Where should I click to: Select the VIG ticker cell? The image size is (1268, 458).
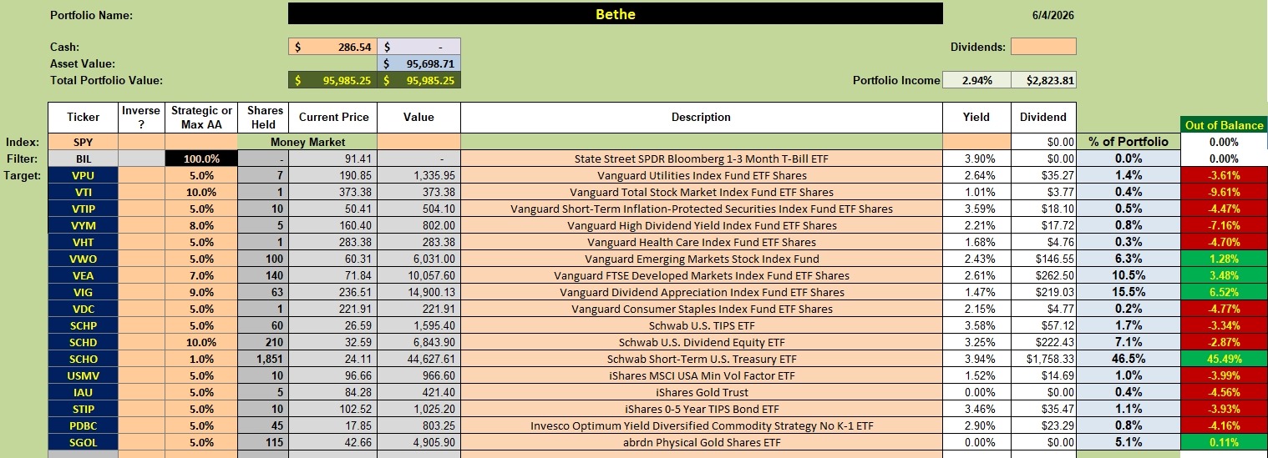(x=83, y=292)
